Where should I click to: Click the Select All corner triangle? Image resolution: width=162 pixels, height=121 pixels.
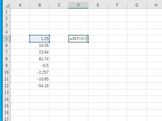click(x=7, y=5)
